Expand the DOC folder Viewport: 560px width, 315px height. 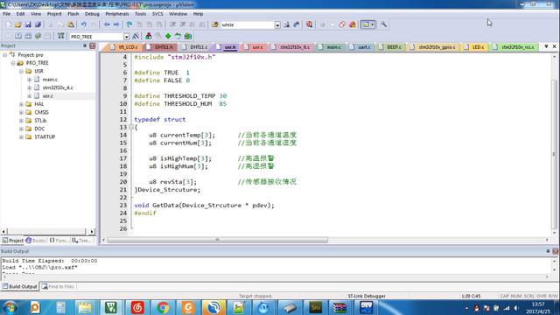[21, 129]
